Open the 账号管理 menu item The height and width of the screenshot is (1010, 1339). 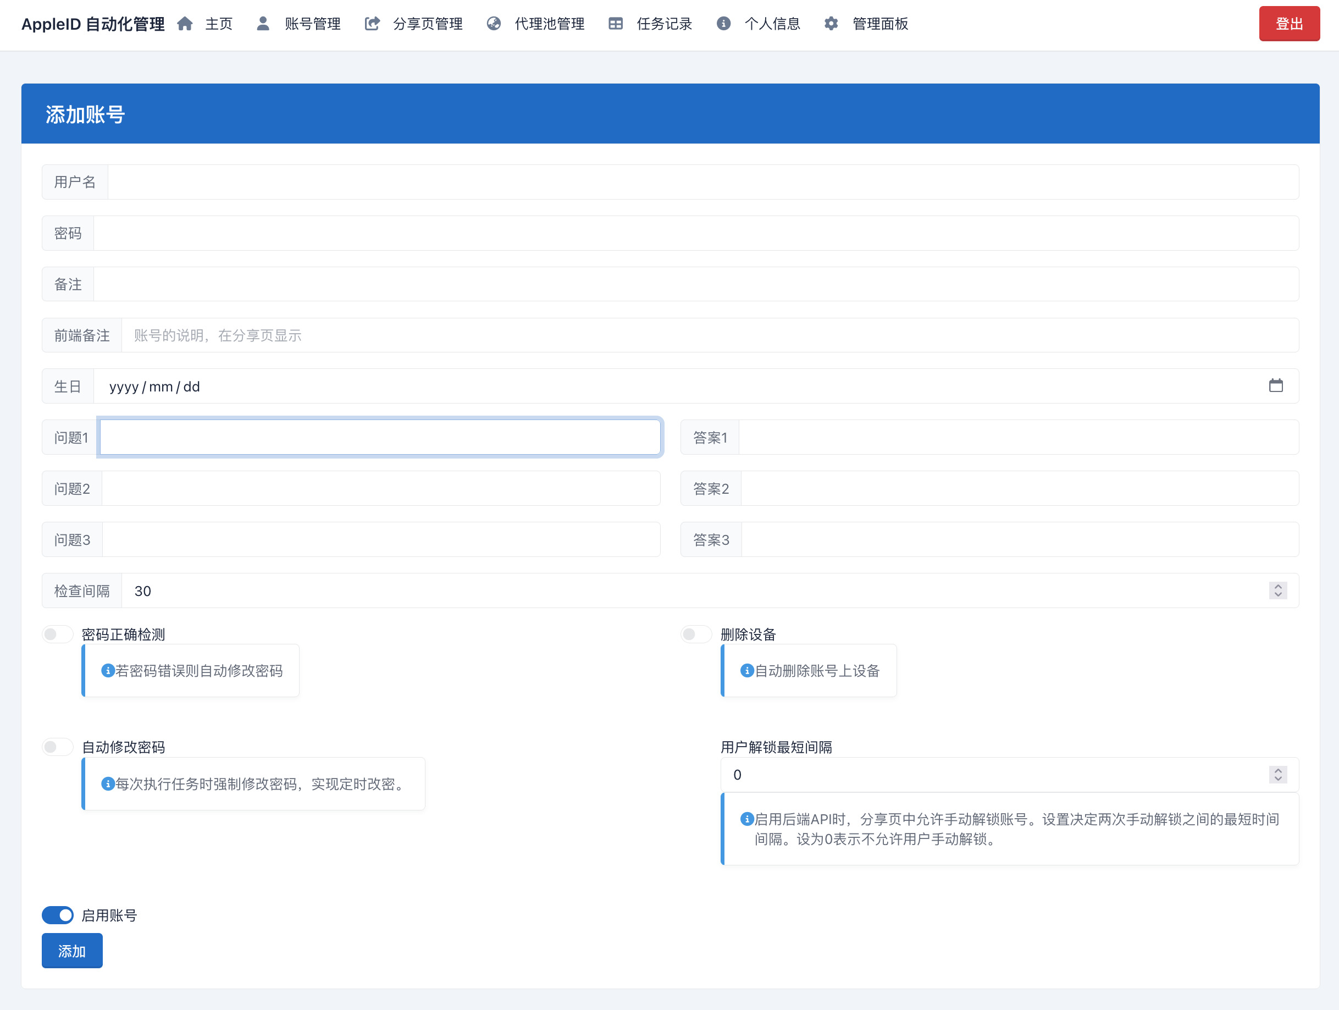point(312,24)
